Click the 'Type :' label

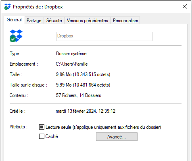(16, 54)
